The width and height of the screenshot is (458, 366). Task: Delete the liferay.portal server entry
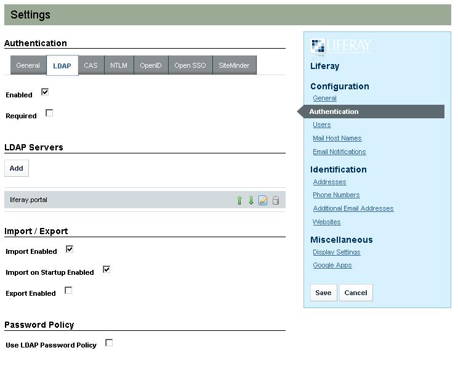click(x=275, y=200)
